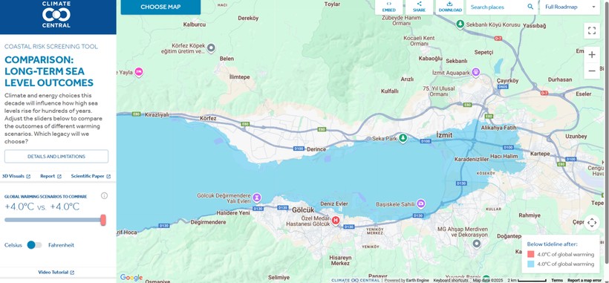This screenshot has height=283, width=609.
Task: Select the pink Yayla restaurant marker
Action: coord(139,71)
